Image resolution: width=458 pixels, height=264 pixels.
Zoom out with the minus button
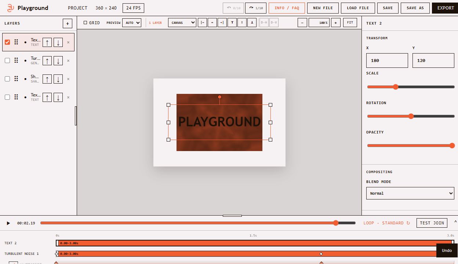pos(302,23)
